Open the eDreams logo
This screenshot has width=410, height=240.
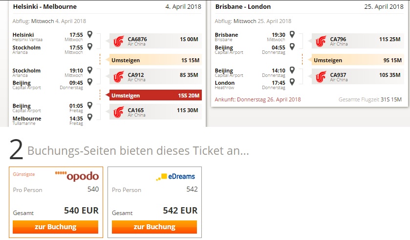(175, 177)
